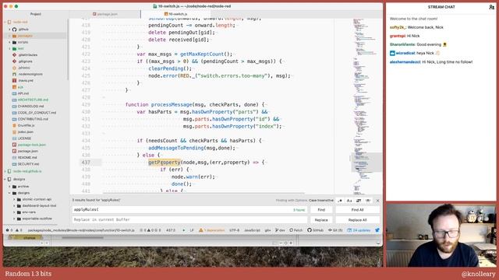Expand the archive folder
The height and width of the screenshot is (280, 499).
[x=9, y=187]
